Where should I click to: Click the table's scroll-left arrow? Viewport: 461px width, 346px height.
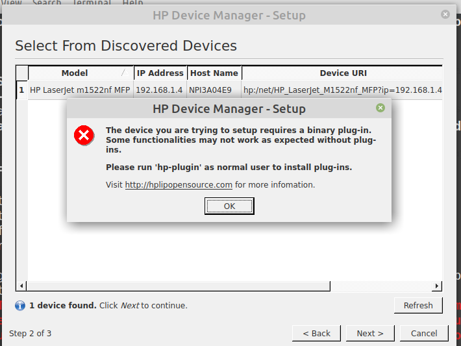(21, 286)
